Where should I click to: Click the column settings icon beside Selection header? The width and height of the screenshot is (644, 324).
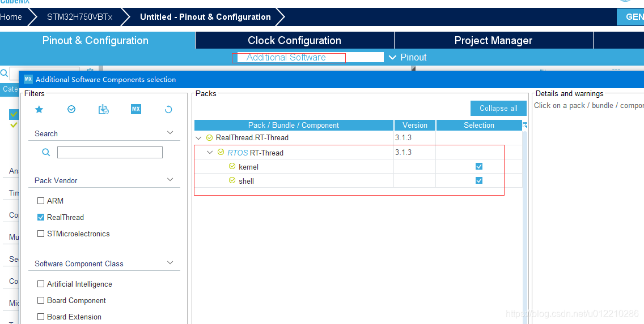coord(525,125)
